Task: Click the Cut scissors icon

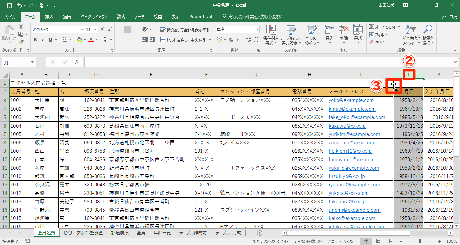Action: pos(21,27)
